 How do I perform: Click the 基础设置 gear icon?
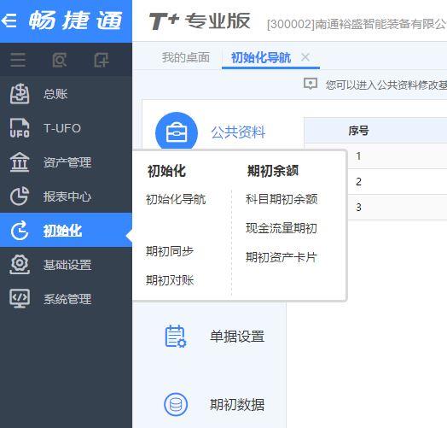coord(20,264)
